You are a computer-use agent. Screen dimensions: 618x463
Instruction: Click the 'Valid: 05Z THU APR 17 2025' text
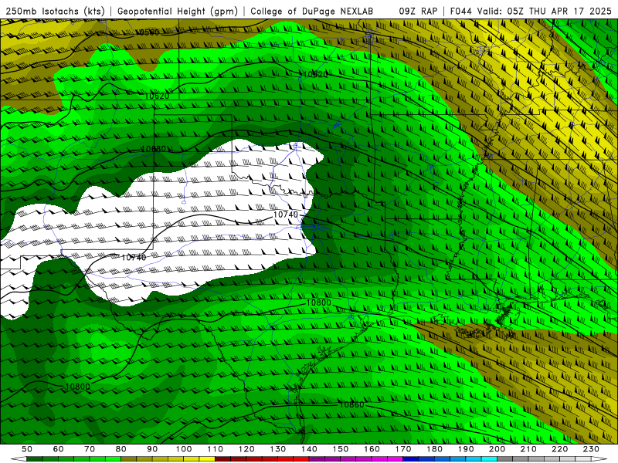click(544, 11)
